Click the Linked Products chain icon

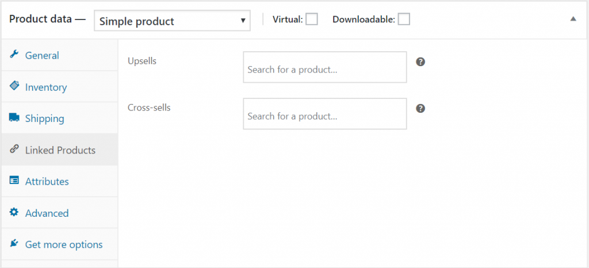(x=14, y=150)
